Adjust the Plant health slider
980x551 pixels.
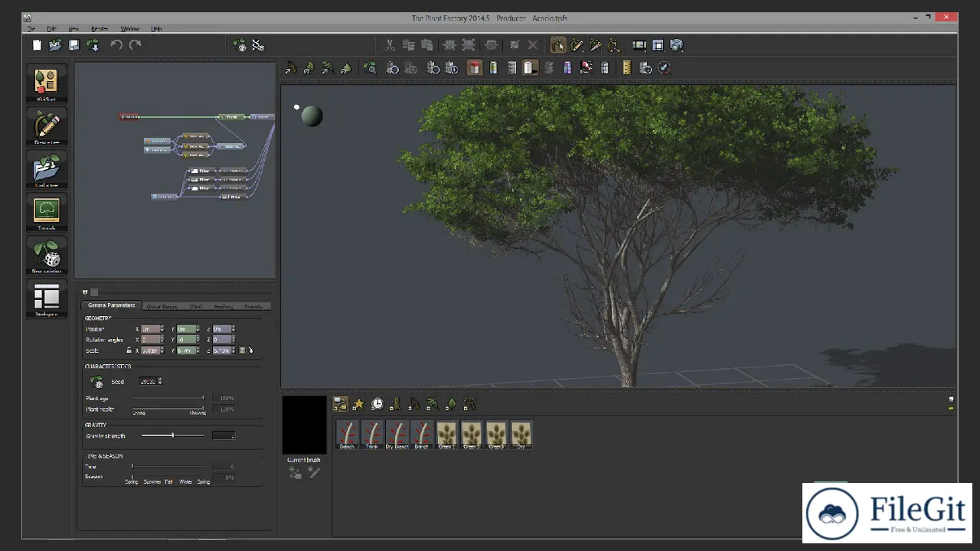(x=168, y=408)
